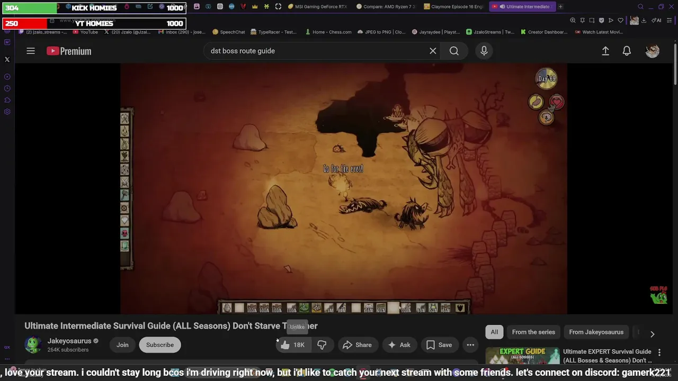Open account avatar menu

(653, 51)
